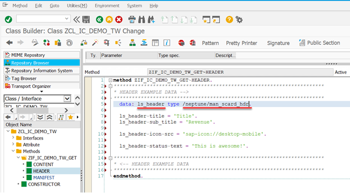Open the Goto menu

point(55,6)
